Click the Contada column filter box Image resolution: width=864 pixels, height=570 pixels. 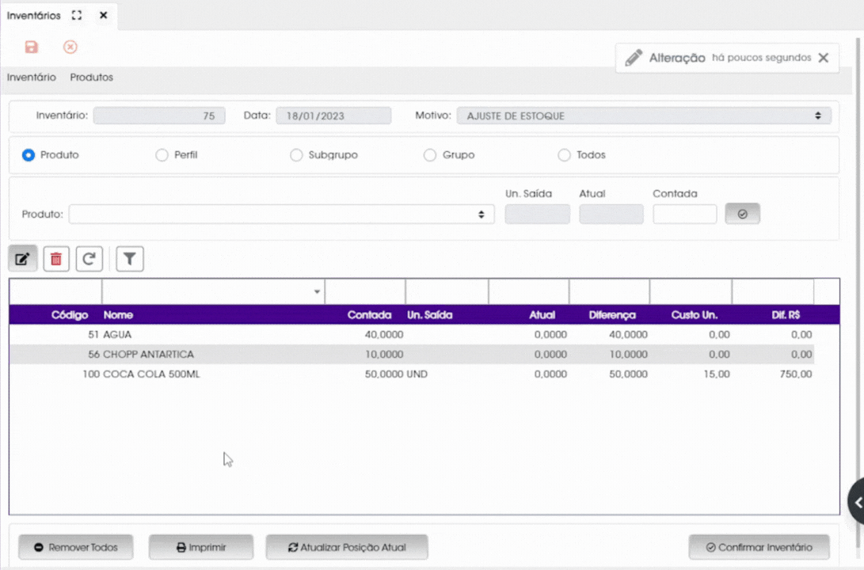pyautogui.click(x=365, y=292)
